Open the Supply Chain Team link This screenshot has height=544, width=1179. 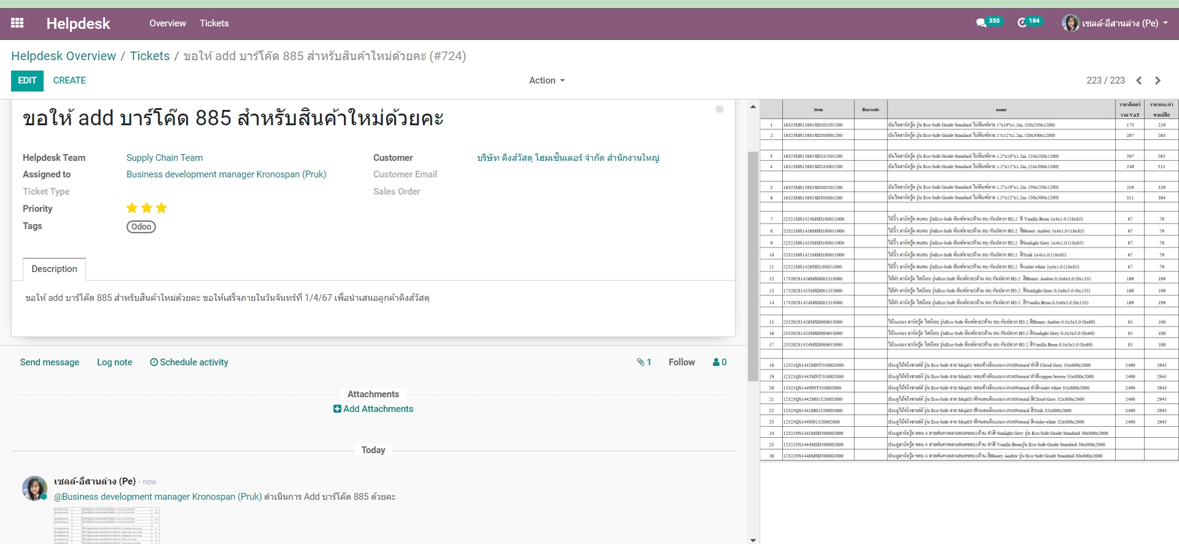click(x=164, y=158)
